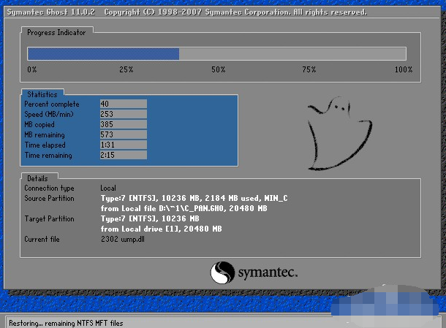Click the Progress Indicator panel label
The width and height of the screenshot is (446, 328).
click(56, 33)
